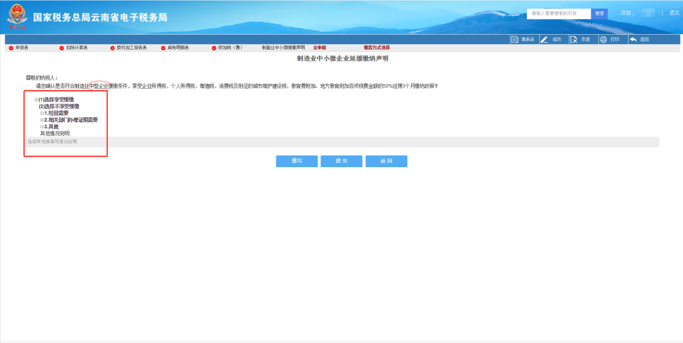Click the 作废 void document icon
The height and width of the screenshot is (343, 683).
click(574, 39)
